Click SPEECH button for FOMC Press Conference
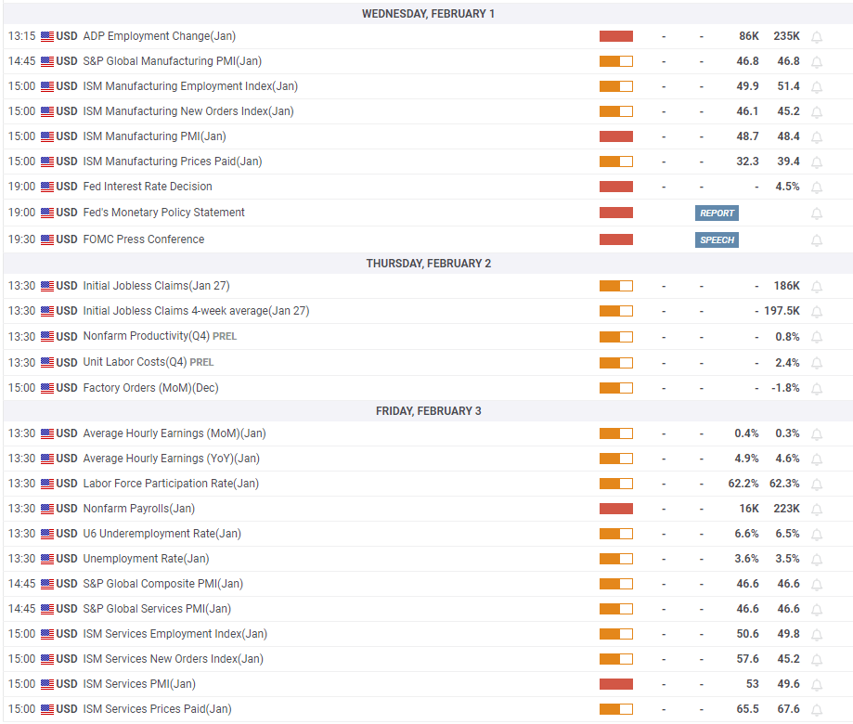 (x=717, y=239)
